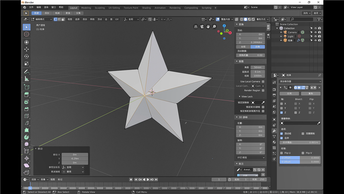Viewport: 344px width, 194px height.
Task: Toggle the 合并 merge checkbox
Action: tap(282, 138)
